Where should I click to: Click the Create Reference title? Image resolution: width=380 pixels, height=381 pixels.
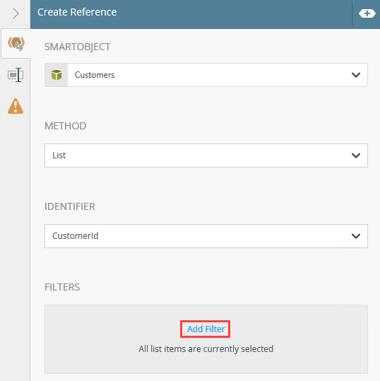pos(77,12)
